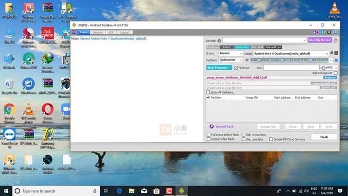Open TeamViewer desktop shortcut
The width and height of the screenshot is (348, 196).
coord(9,138)
